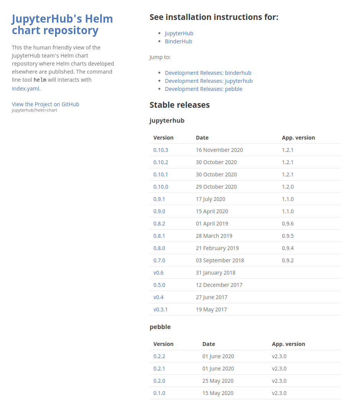This screenshot has height=400, width=347.
Task: Select jupyterhub chart version 0.10.3
Action: pos(161,150)
